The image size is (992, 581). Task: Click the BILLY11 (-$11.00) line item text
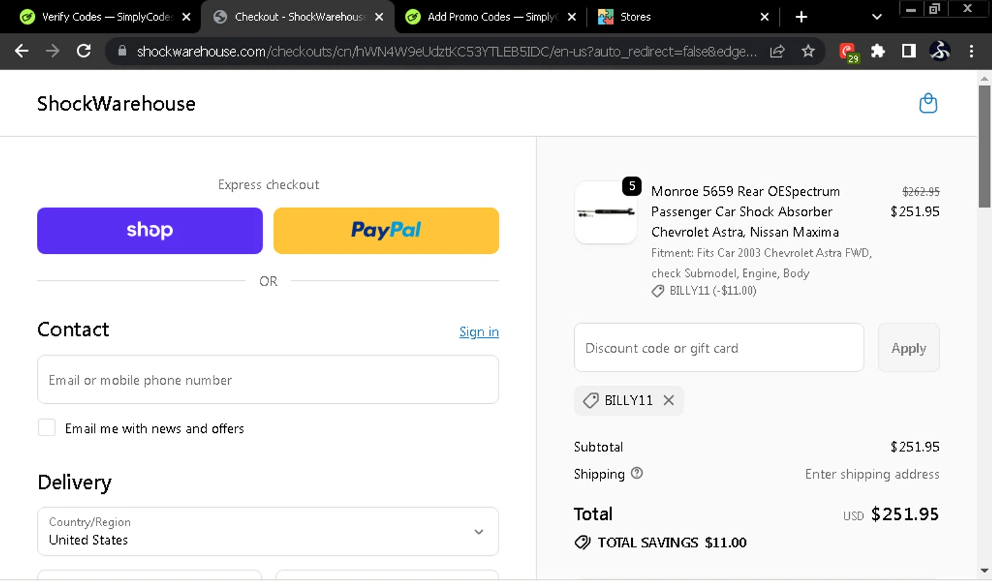[713, 291]
